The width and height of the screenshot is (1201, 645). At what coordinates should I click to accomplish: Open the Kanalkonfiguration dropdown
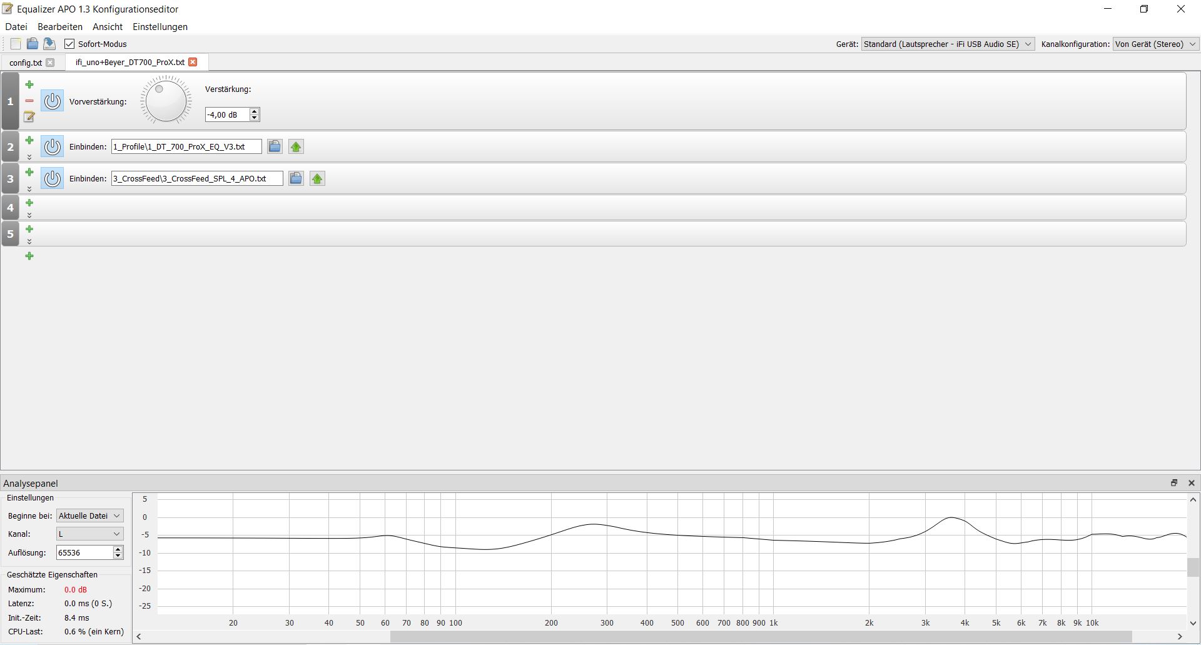[1156, 44]
